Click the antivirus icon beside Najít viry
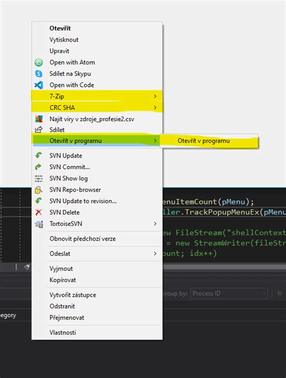This screenshot has height=378, width=286. click(39, 119)
